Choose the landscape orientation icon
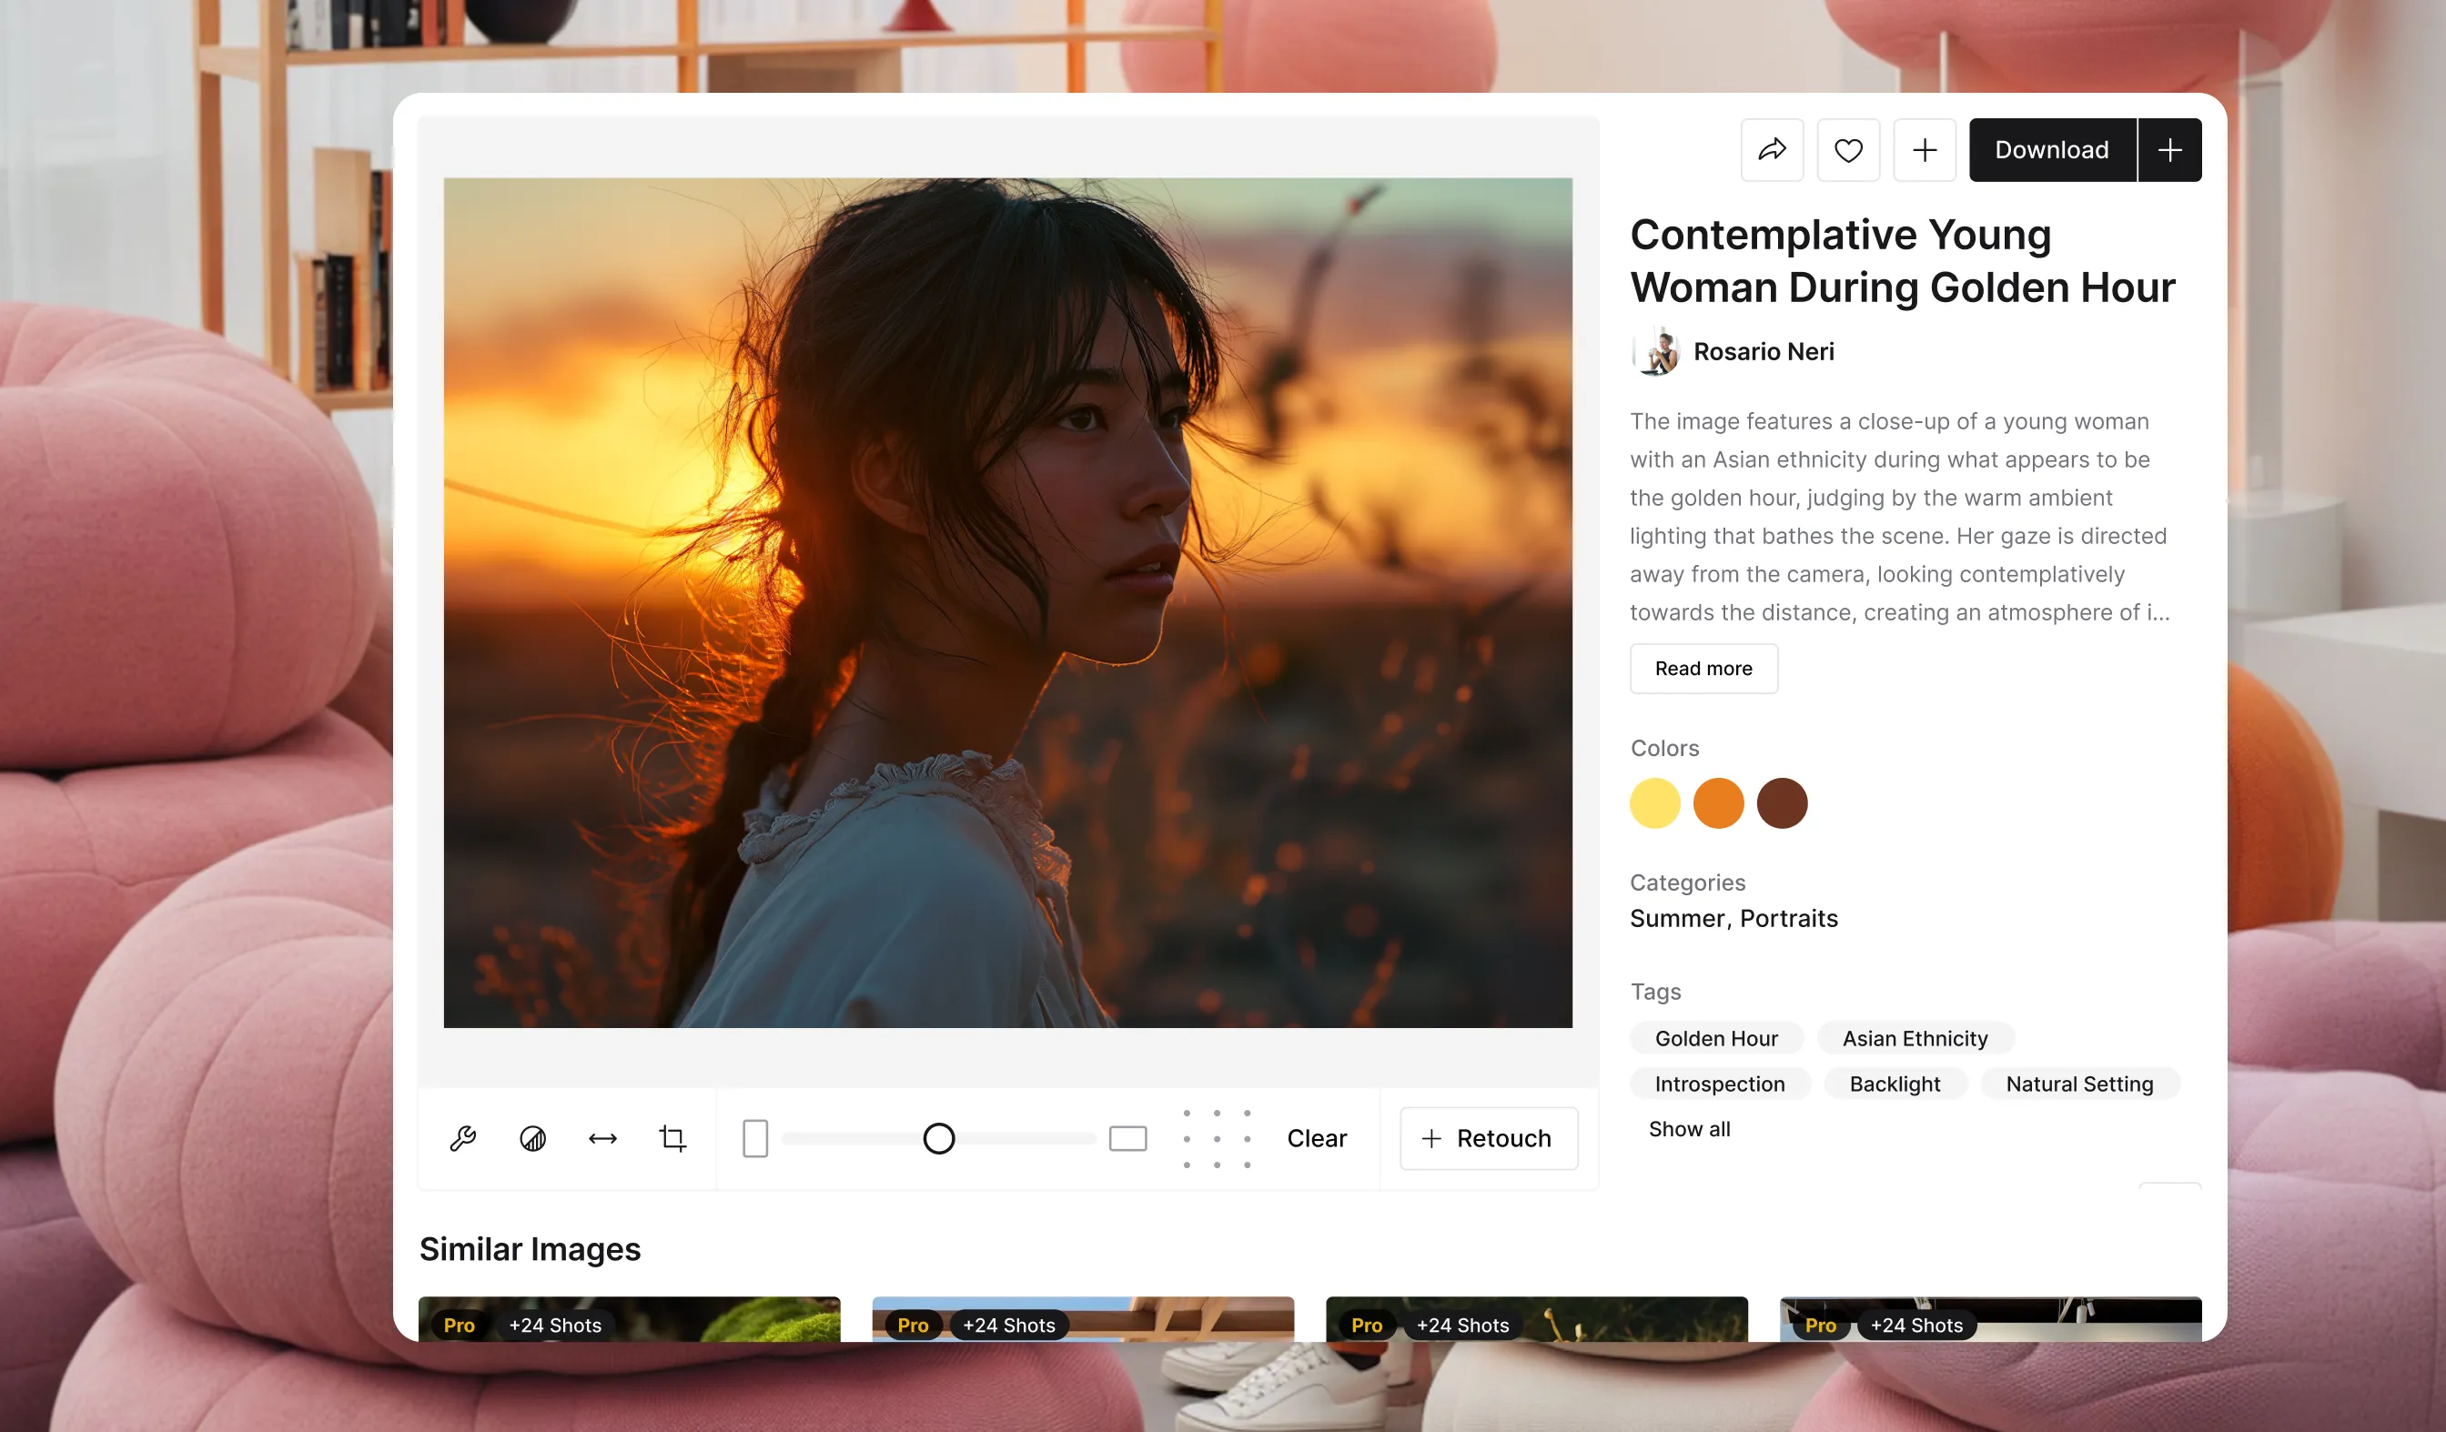 (1127, 1138)
